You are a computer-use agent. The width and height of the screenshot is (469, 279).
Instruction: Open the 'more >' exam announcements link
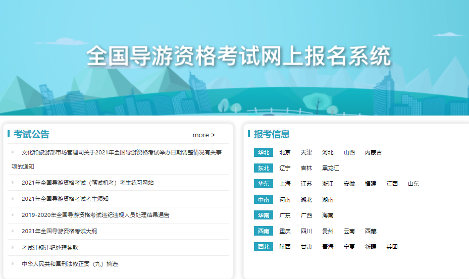203,135
